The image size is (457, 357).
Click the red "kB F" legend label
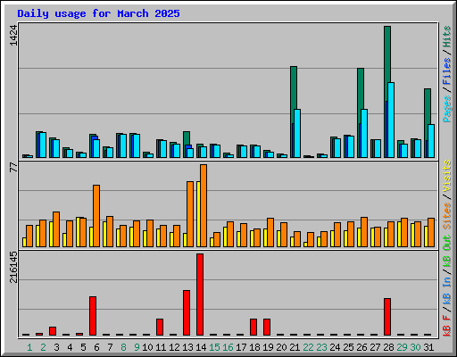point(447,326)
